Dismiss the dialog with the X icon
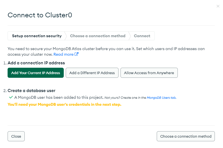Image resolution: width=223 pixels, height=148 pixels. click(x=218, y=6)
